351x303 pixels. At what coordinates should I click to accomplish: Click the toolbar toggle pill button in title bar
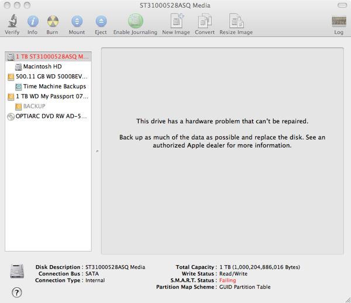pyautogui.click(x=342, y=5)
